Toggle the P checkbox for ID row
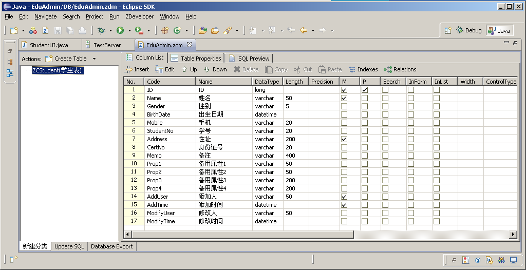The height and width of the screenshot is (270, 526). pos(365,90)
